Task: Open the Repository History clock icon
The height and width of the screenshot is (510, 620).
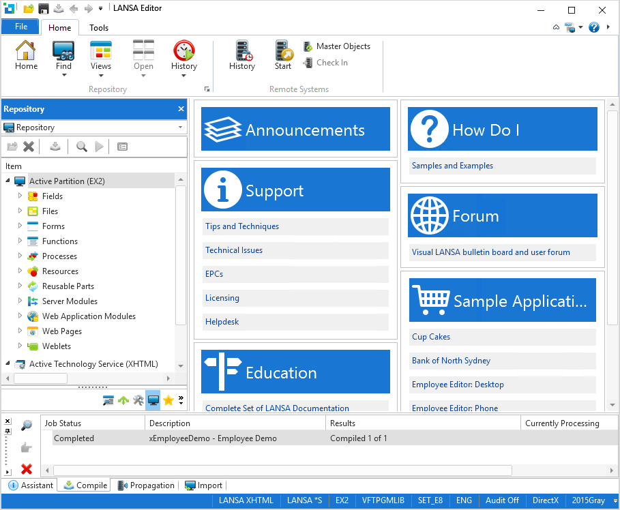Action: (184, 59)
